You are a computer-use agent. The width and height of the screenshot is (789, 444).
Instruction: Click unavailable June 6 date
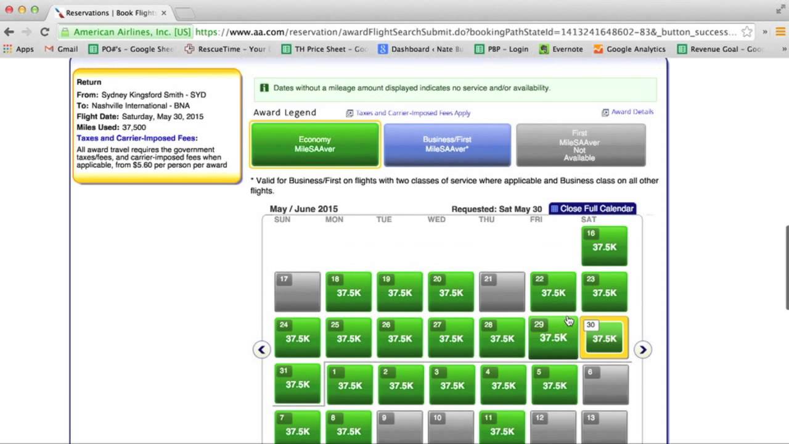coord(605,385)
